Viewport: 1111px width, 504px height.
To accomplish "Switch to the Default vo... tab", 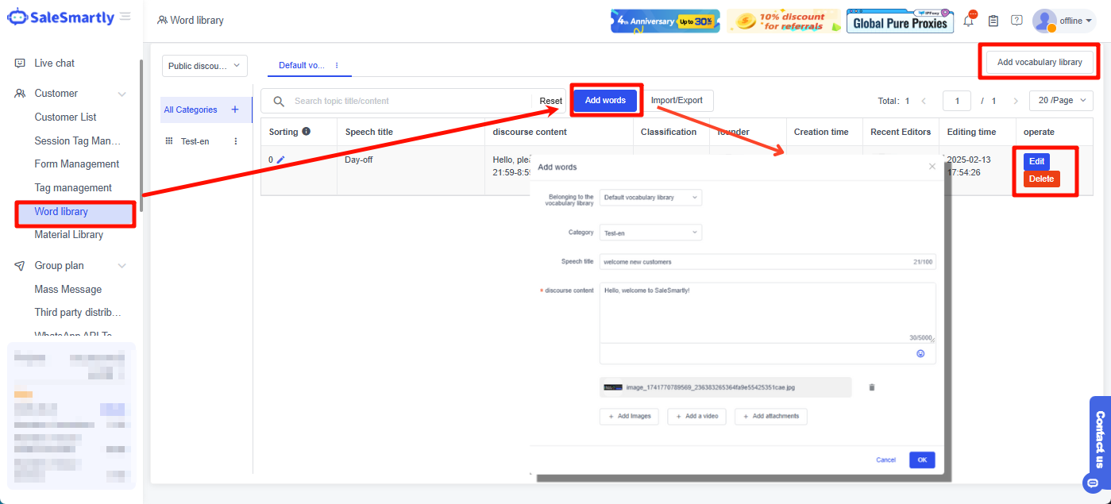I will (302, 65).
